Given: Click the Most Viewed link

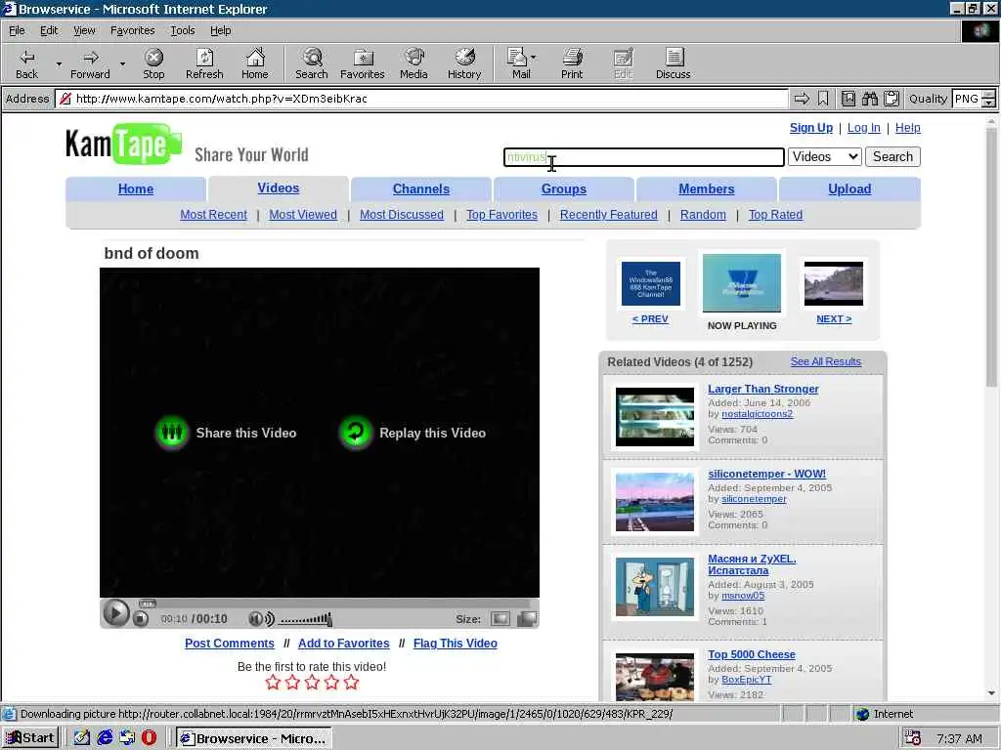Looking at the screenshot, I should pos(303,214).
